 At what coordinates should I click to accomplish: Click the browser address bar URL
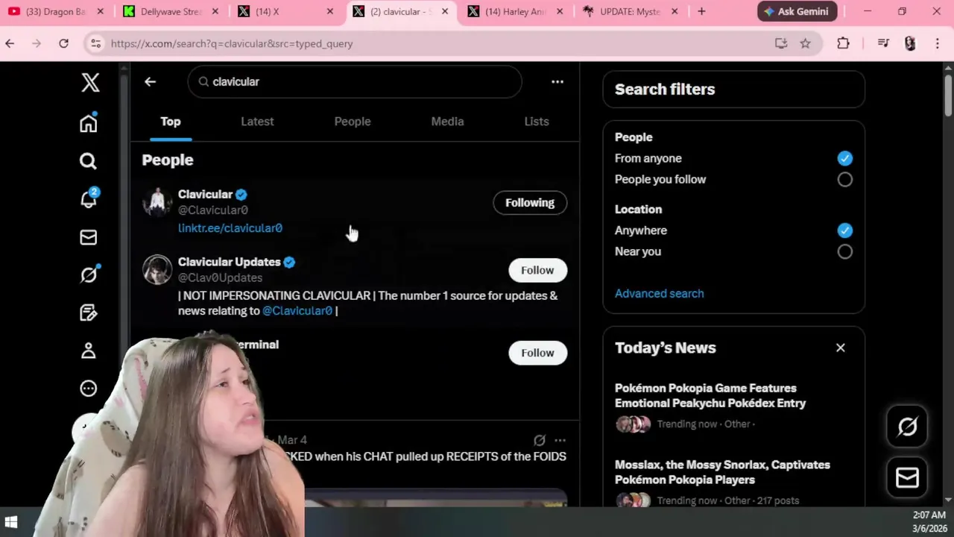tap(232, 43)
